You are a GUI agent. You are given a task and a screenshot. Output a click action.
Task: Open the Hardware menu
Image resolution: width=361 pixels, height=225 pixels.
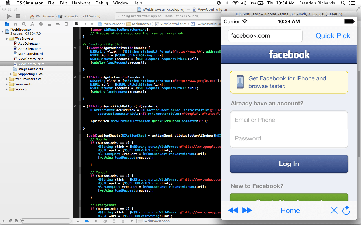pos(82,3)
